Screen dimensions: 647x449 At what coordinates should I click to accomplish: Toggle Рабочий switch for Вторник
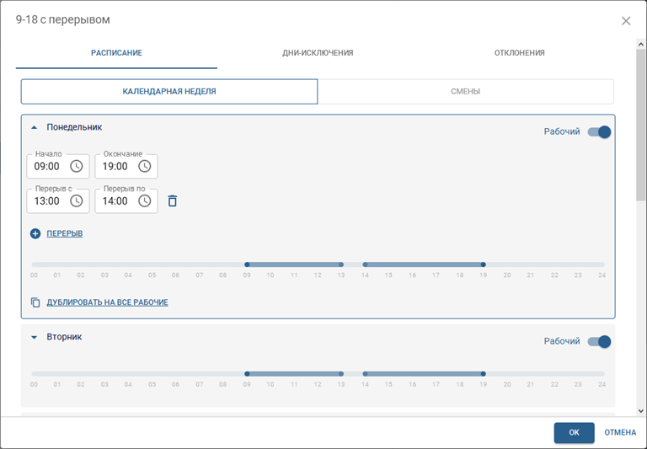[x=599, y=341]
